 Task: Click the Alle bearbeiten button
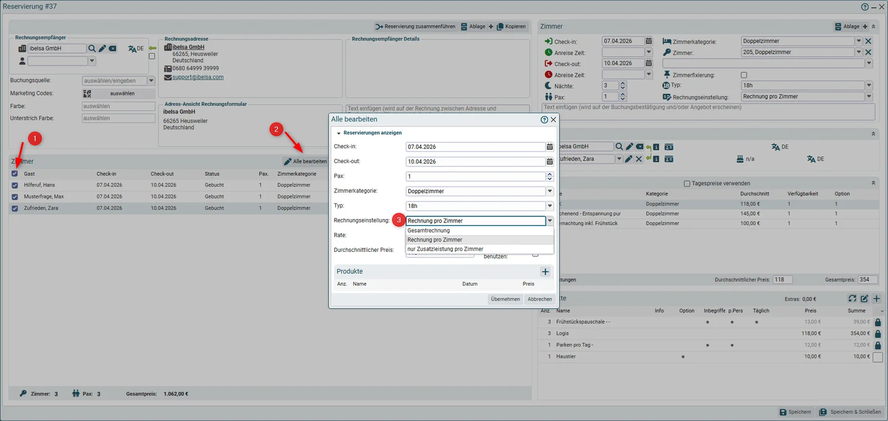click(305, 161)
